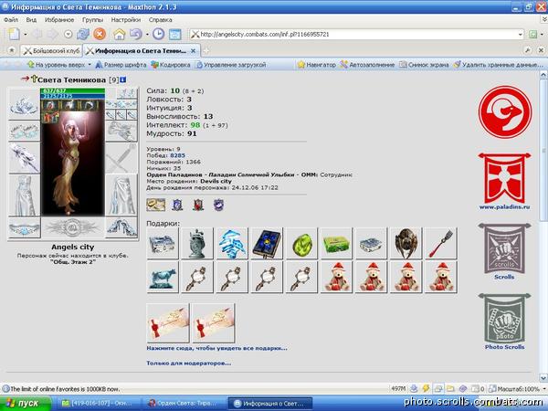The image size is (548, 411).
Task: Stop page loading with orange X icon
Action: [100, 34]
